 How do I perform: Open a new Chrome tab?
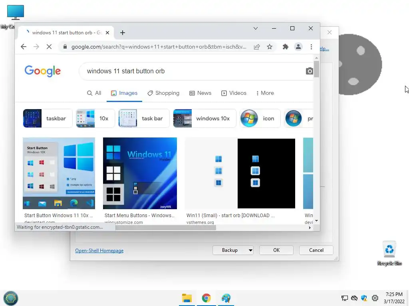click(123, 33)
